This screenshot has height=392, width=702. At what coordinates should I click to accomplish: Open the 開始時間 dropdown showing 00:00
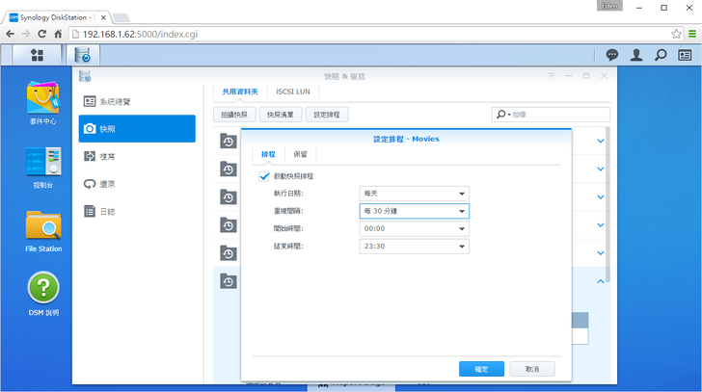(x=414, y=228)
